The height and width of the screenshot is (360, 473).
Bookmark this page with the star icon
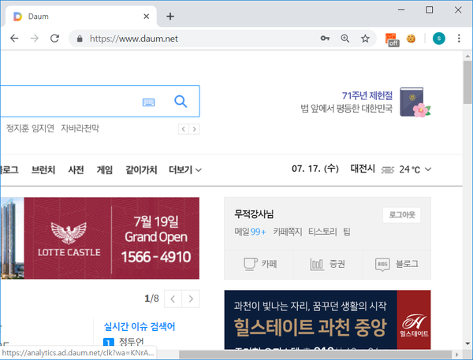365,39
